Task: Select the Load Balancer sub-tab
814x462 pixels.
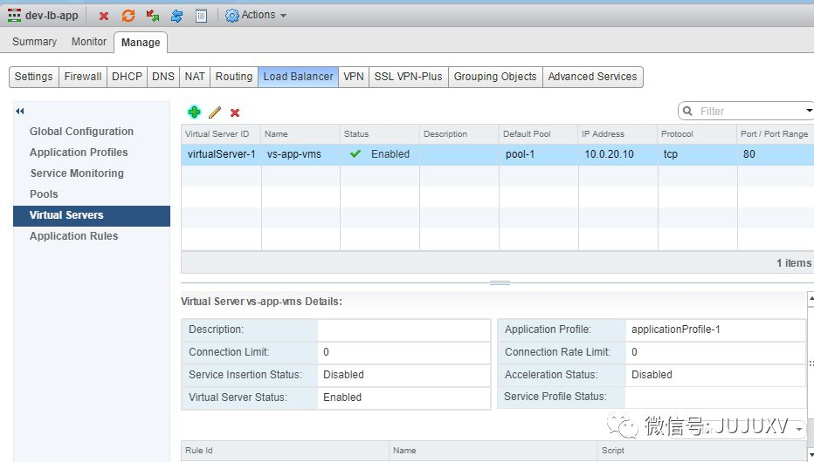Action: [x=298, y=77]
